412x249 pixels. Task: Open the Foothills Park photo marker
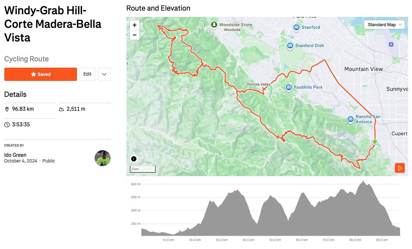[x=289, y=87]
